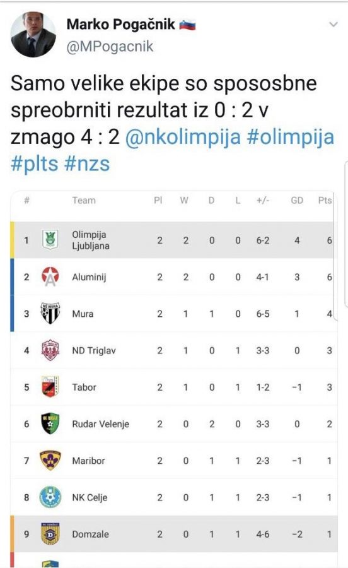Follow the #olimpija hashtag link

[291, 138]
